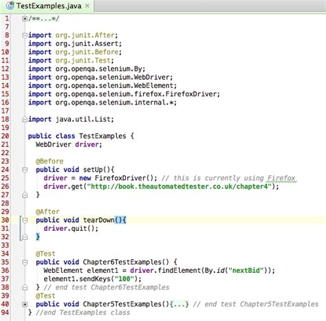
Task: Click 'findElement' on line 36
Action: [x=179, y=271]
